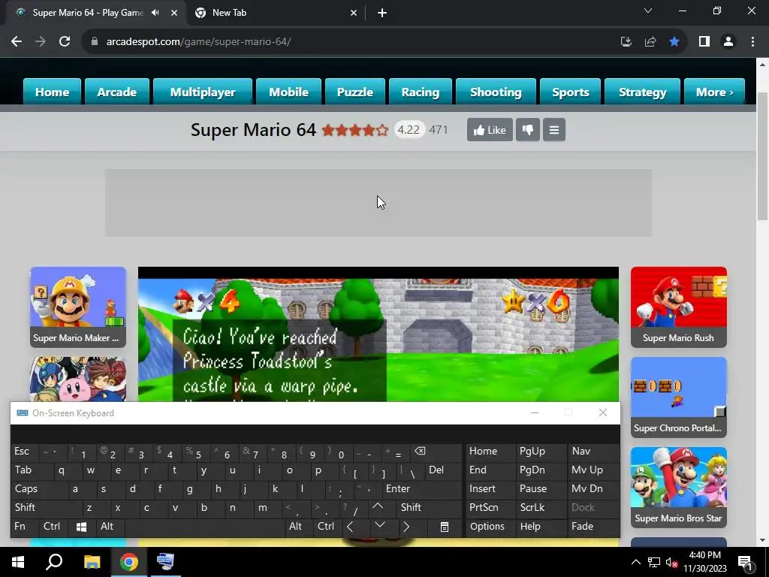The width and height of the screenshot is (769, 577).
Task: Open a new browser tab with plus
Action: pos(382,13)
